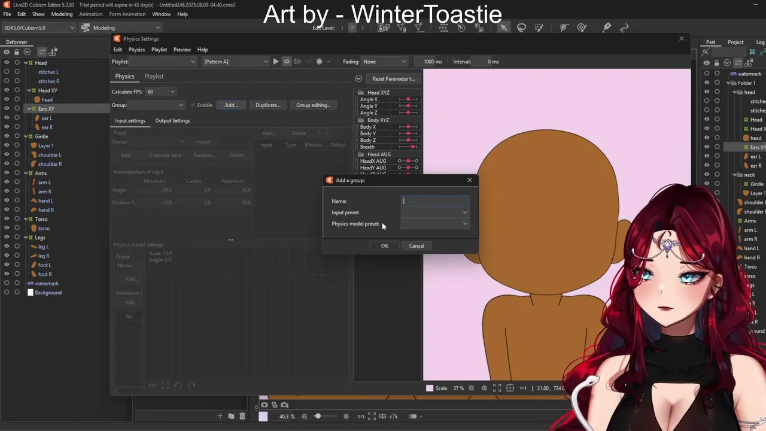Toggle visibility of watermark in Deformer panel
766x431 pixels.
[7, 284]
